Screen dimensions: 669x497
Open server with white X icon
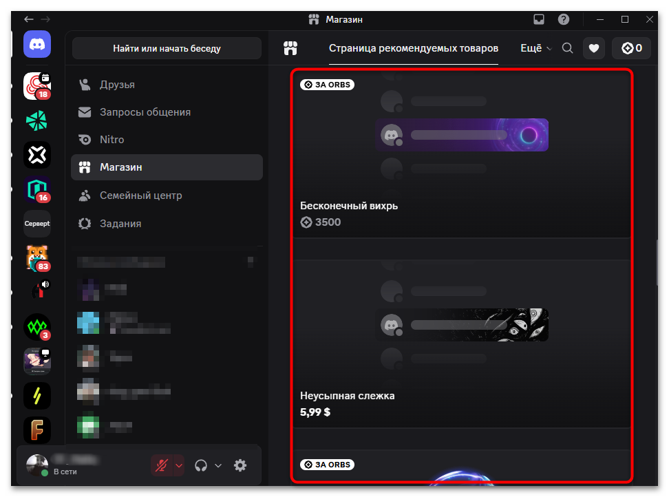pos(37,155)
